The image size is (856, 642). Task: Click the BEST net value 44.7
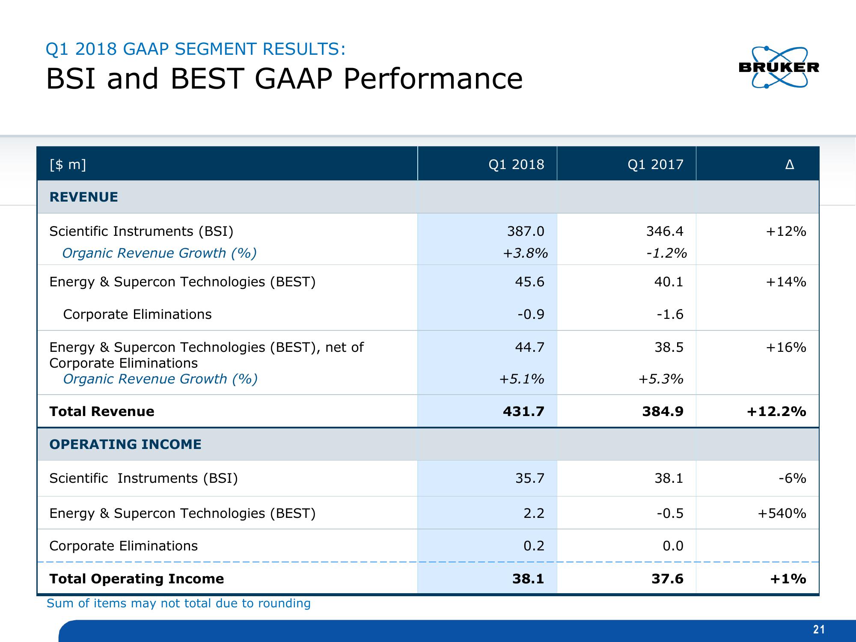[529, 347]
